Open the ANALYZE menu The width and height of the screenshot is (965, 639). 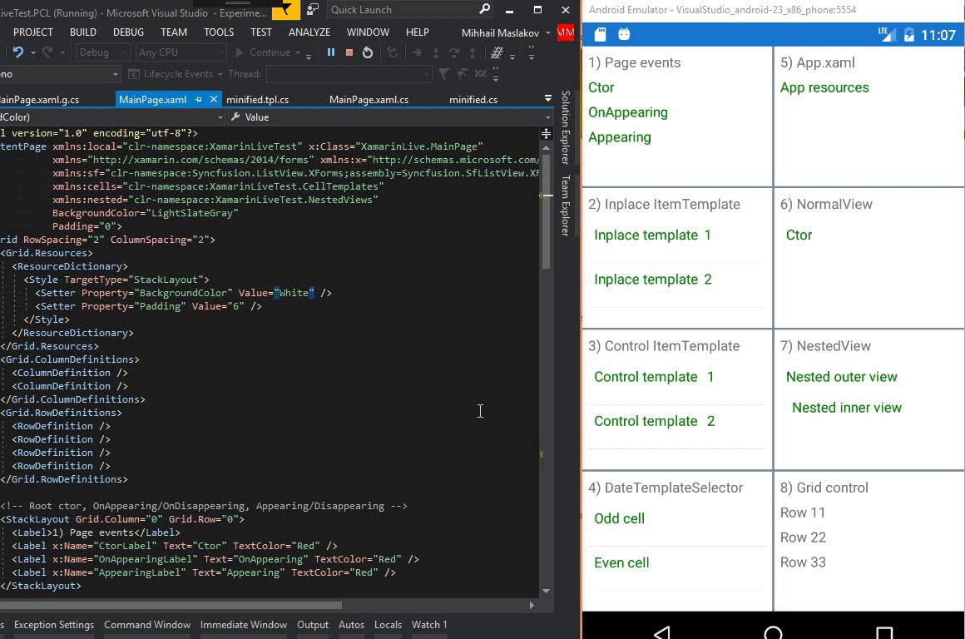(x=309, y=32)
